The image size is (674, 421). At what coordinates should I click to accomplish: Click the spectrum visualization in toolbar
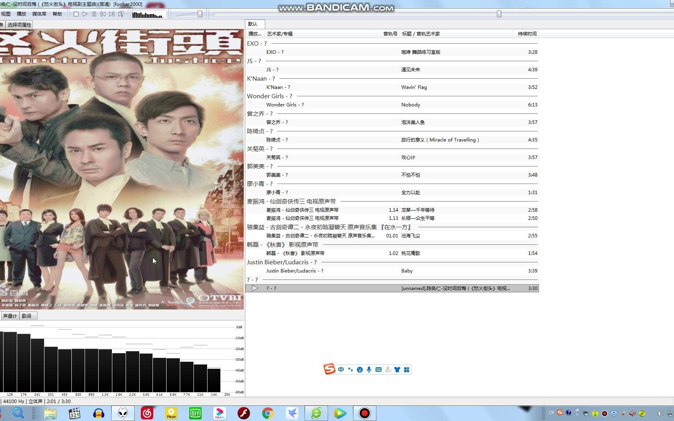pyautogui.click(x=148, y=15)
